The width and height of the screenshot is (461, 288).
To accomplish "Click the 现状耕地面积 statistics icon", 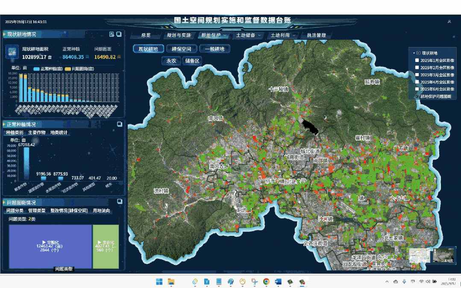I will point(11,53).
